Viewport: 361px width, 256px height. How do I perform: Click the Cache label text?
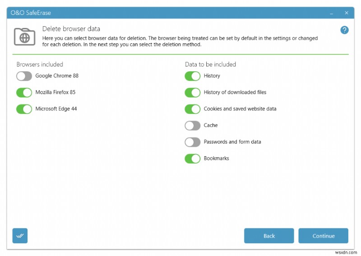[211, 125]
